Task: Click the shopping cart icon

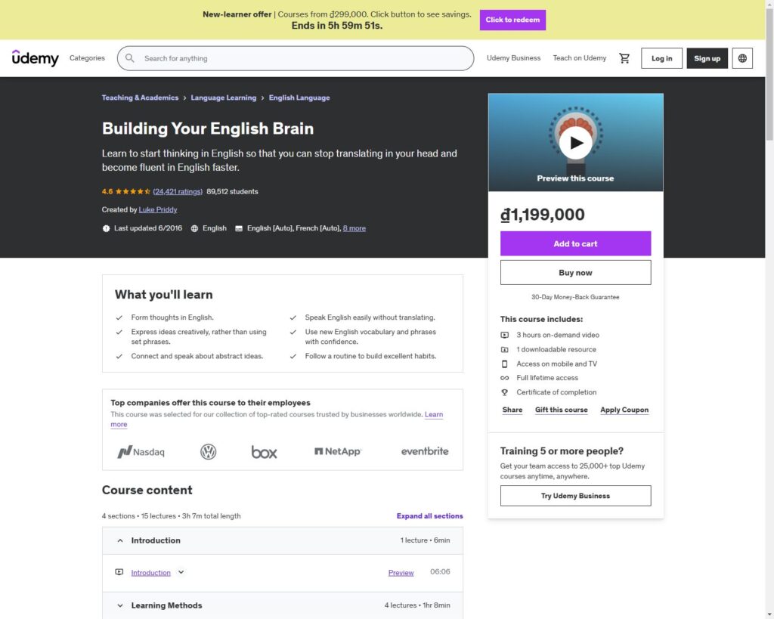Action: (624, 58)
